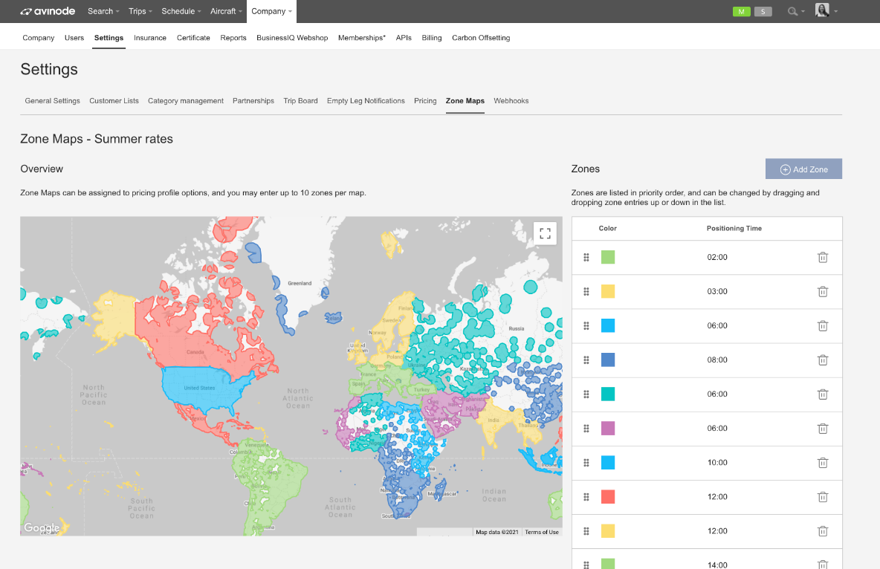The width and height of the screenshot is (880, 569).
Task: Open the Partnerships tab
Action: (x=253, y=101)
